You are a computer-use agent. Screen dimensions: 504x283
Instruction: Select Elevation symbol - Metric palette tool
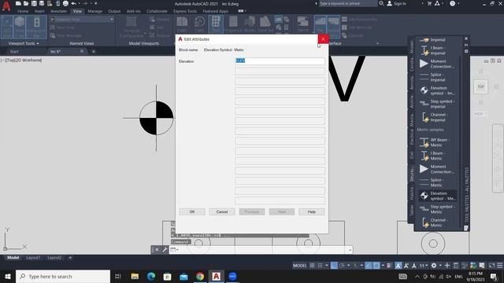point(437,196)
